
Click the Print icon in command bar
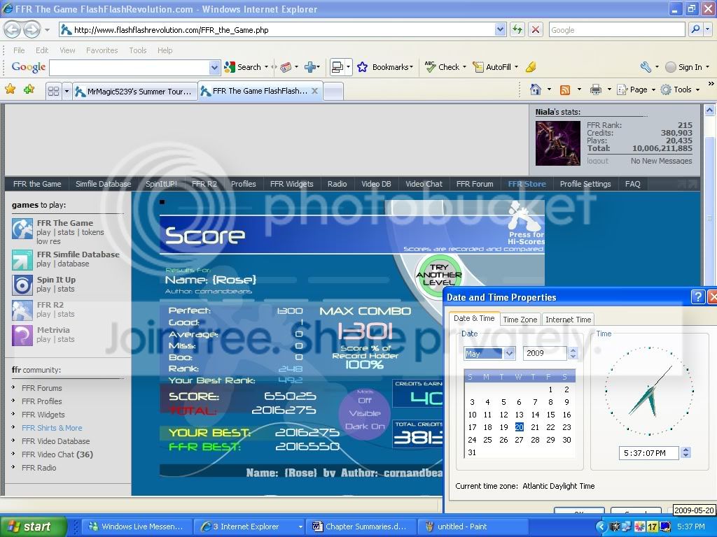point(595,89)
